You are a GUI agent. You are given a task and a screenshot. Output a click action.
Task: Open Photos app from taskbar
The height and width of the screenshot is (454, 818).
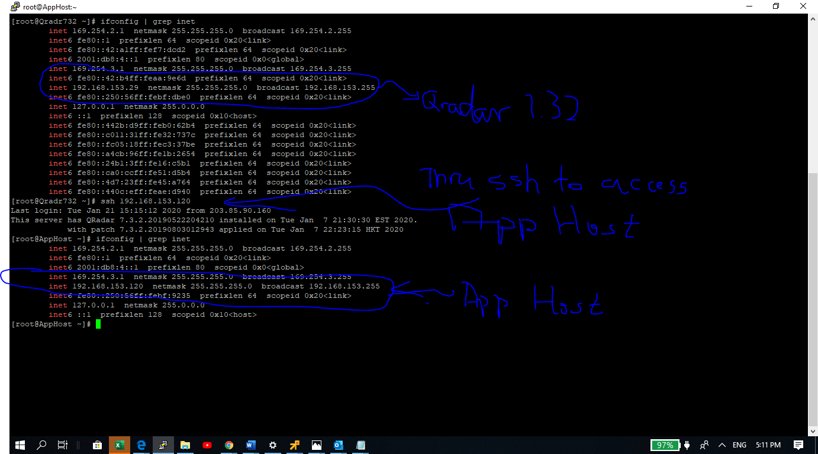click(x=317, y=445)
